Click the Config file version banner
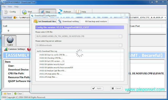 (80, 27)
